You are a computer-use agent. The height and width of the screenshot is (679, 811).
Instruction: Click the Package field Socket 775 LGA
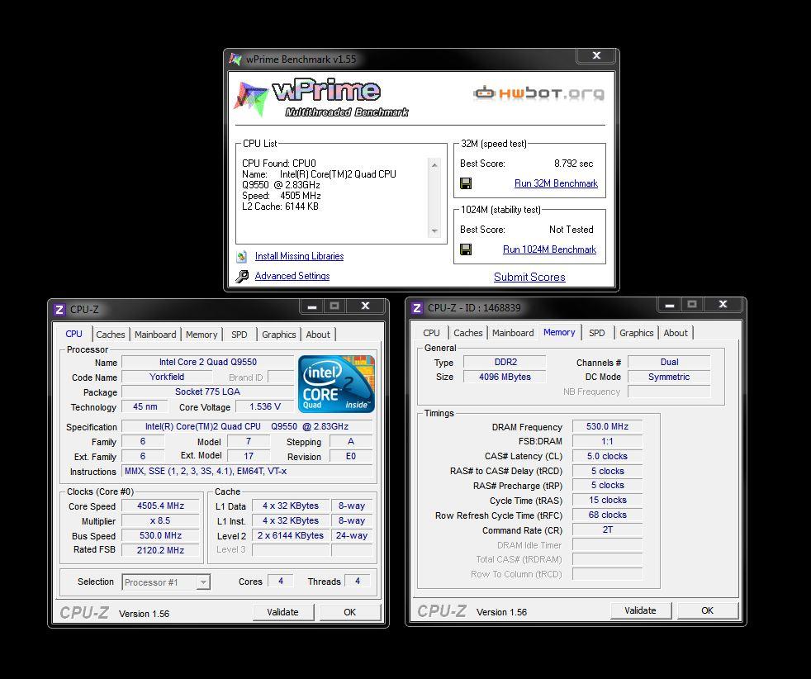pyautogui.click(x=207, y=392)
